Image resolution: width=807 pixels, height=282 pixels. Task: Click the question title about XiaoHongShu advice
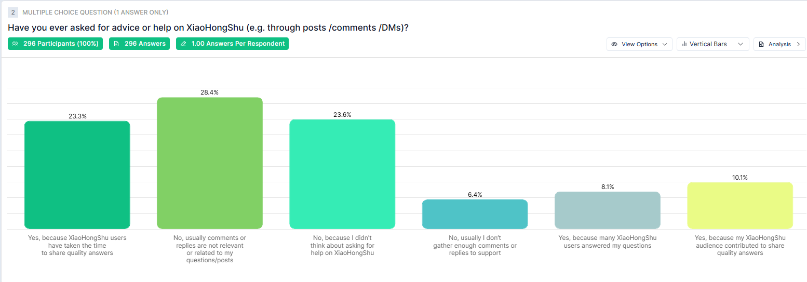tap(208, 28)
